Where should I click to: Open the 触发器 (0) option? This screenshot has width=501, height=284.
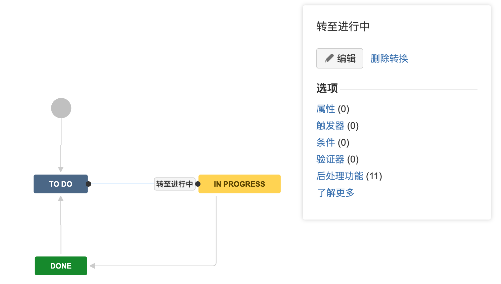click(330, 126)
